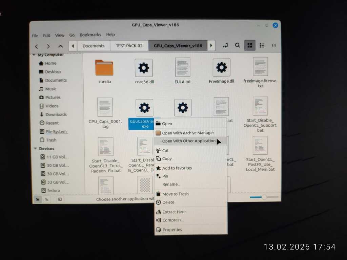Choose Rename in context menu
The height and width of the screenshot is (260, 347).
click(191, 184)
